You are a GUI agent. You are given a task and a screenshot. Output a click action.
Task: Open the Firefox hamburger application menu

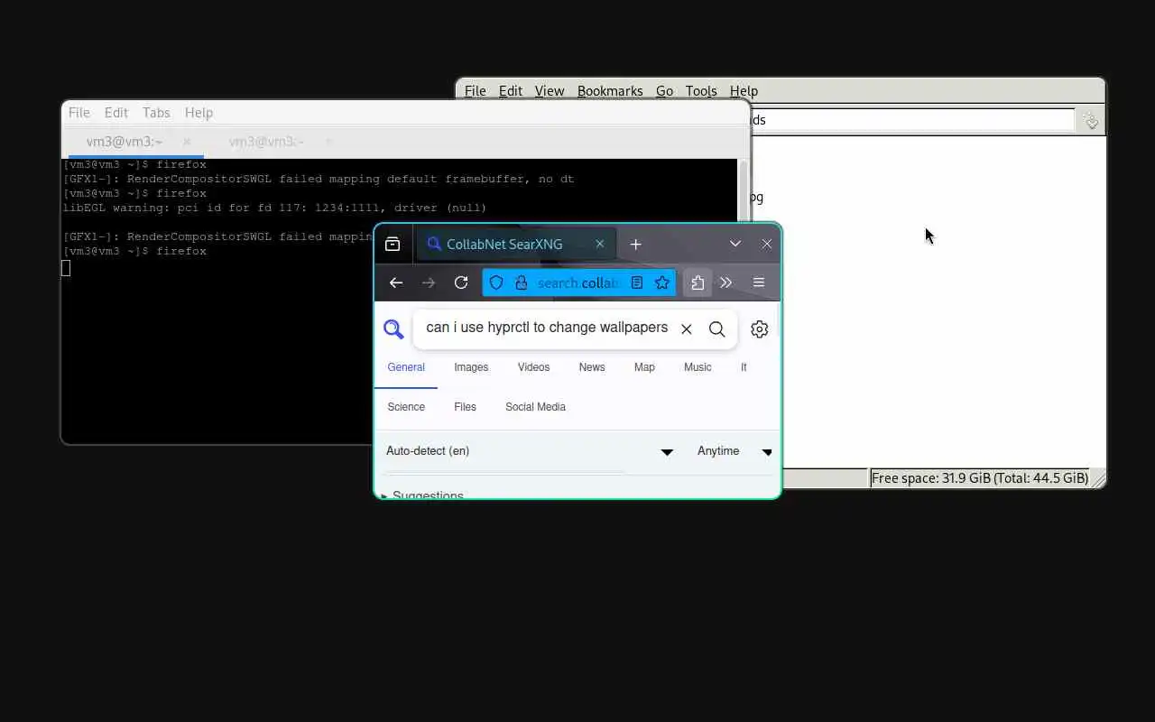click(x=759, y=282)
